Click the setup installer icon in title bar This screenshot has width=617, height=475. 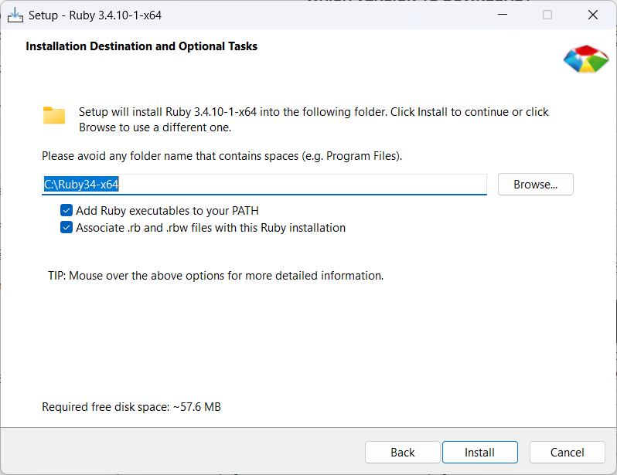click(15, 15)
